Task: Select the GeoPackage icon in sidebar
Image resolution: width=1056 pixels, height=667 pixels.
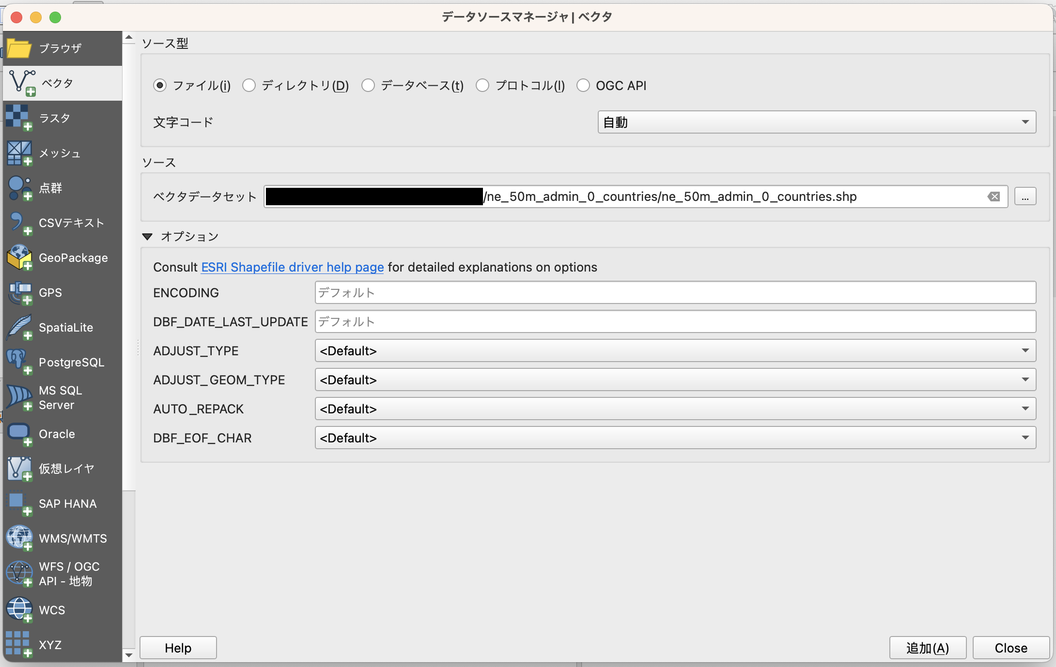Action: [x=19, y=258]
